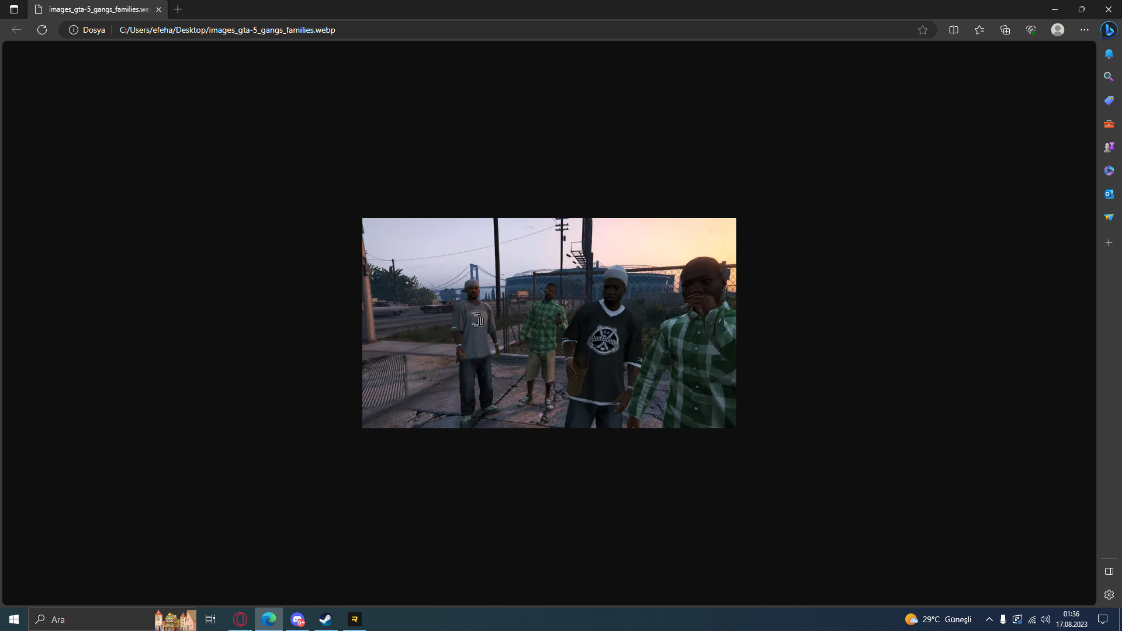Minimize the Edge window

(x=1055, y=9)
